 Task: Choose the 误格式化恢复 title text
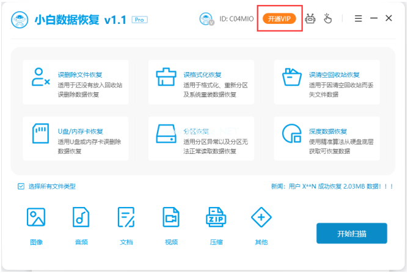pos(202,75)
